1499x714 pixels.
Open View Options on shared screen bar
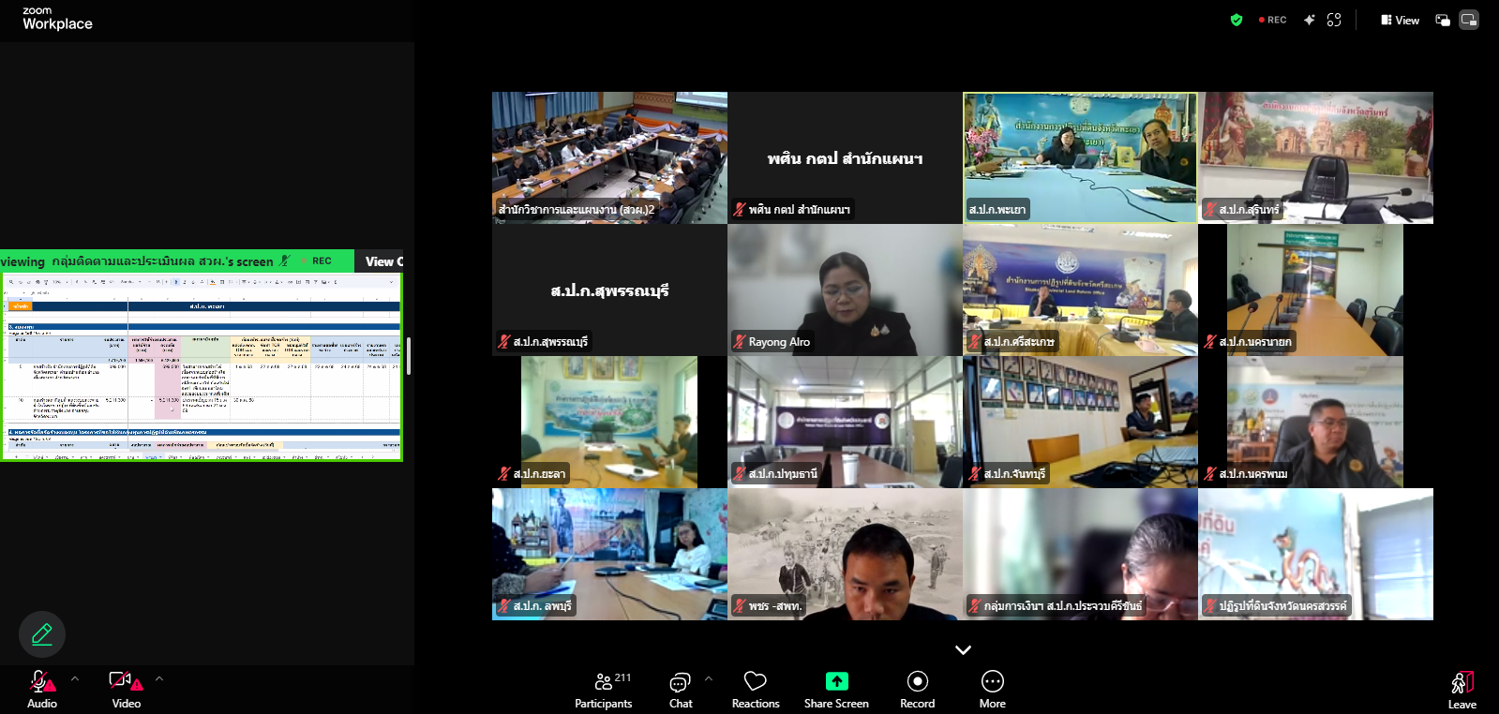tap(383, 261)
